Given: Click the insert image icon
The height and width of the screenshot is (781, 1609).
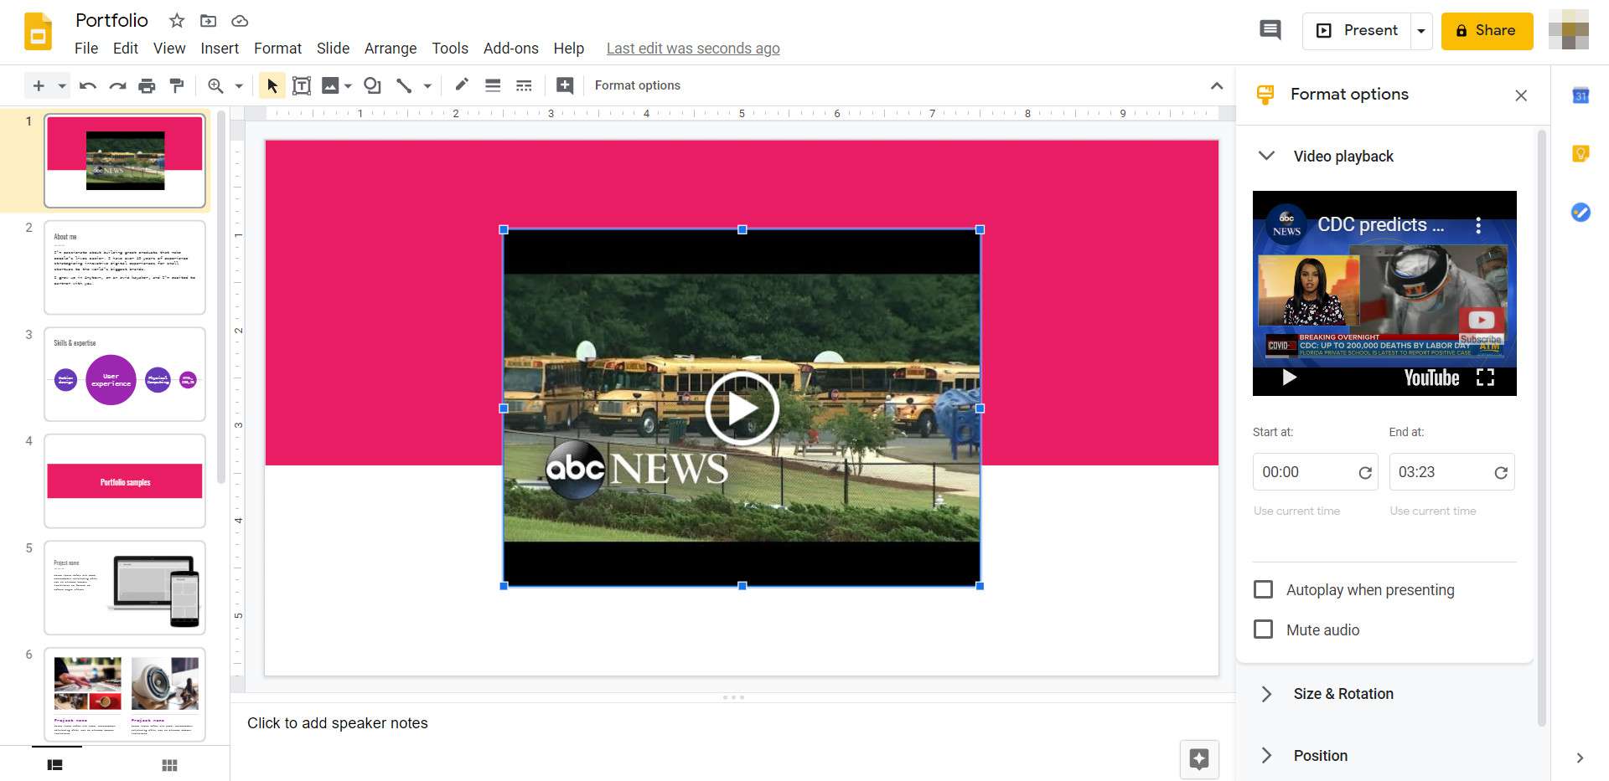Looking at the screenshot, I should pyautogui.click(x=331, y=85).
